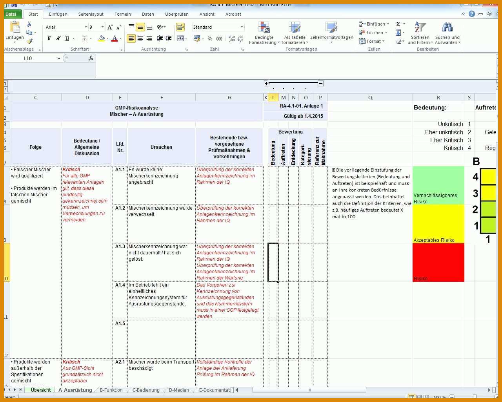
Task: Apply percent style with the % icon
Action: 210,38
